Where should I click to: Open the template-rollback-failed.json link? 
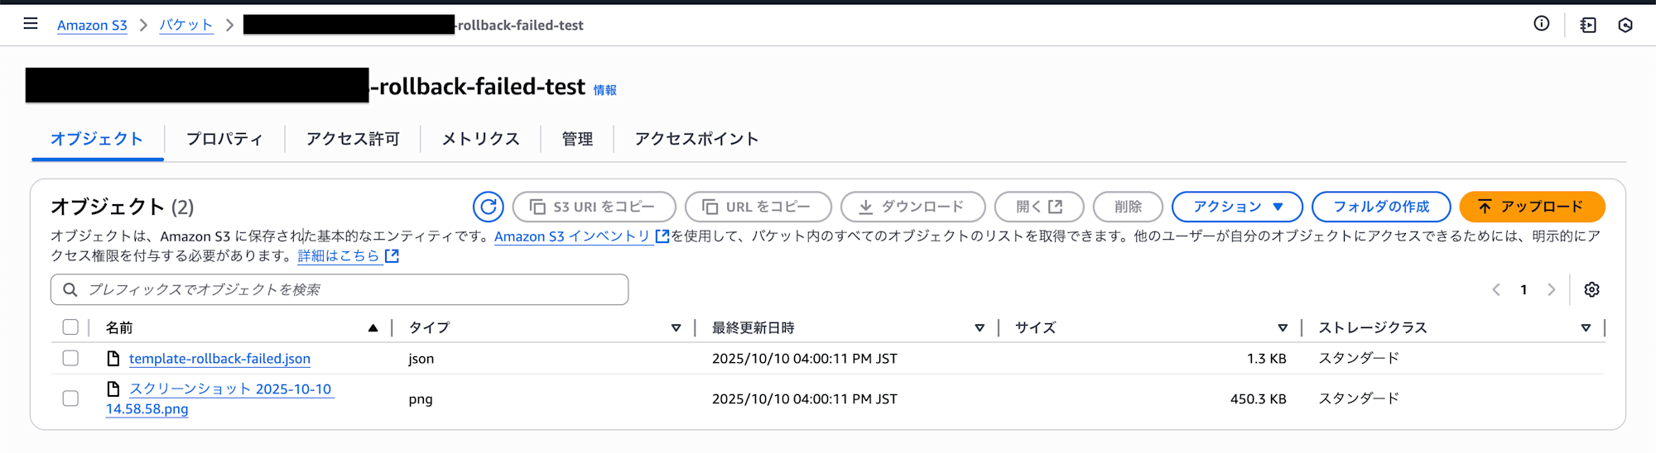219,359
